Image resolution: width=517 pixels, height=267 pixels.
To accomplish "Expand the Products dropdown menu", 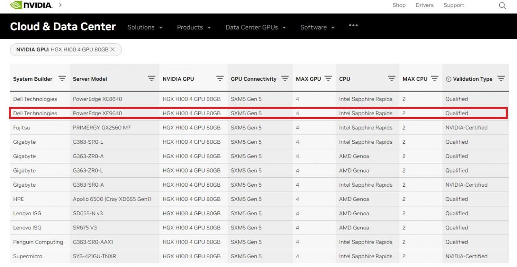I will pos(194,27).
